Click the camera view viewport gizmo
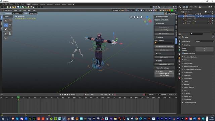Image resolution: width=215 pixels, height=121 pixels. click(x=134, y=17)
